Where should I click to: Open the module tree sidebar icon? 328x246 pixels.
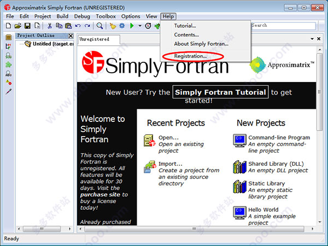[8, 46]
